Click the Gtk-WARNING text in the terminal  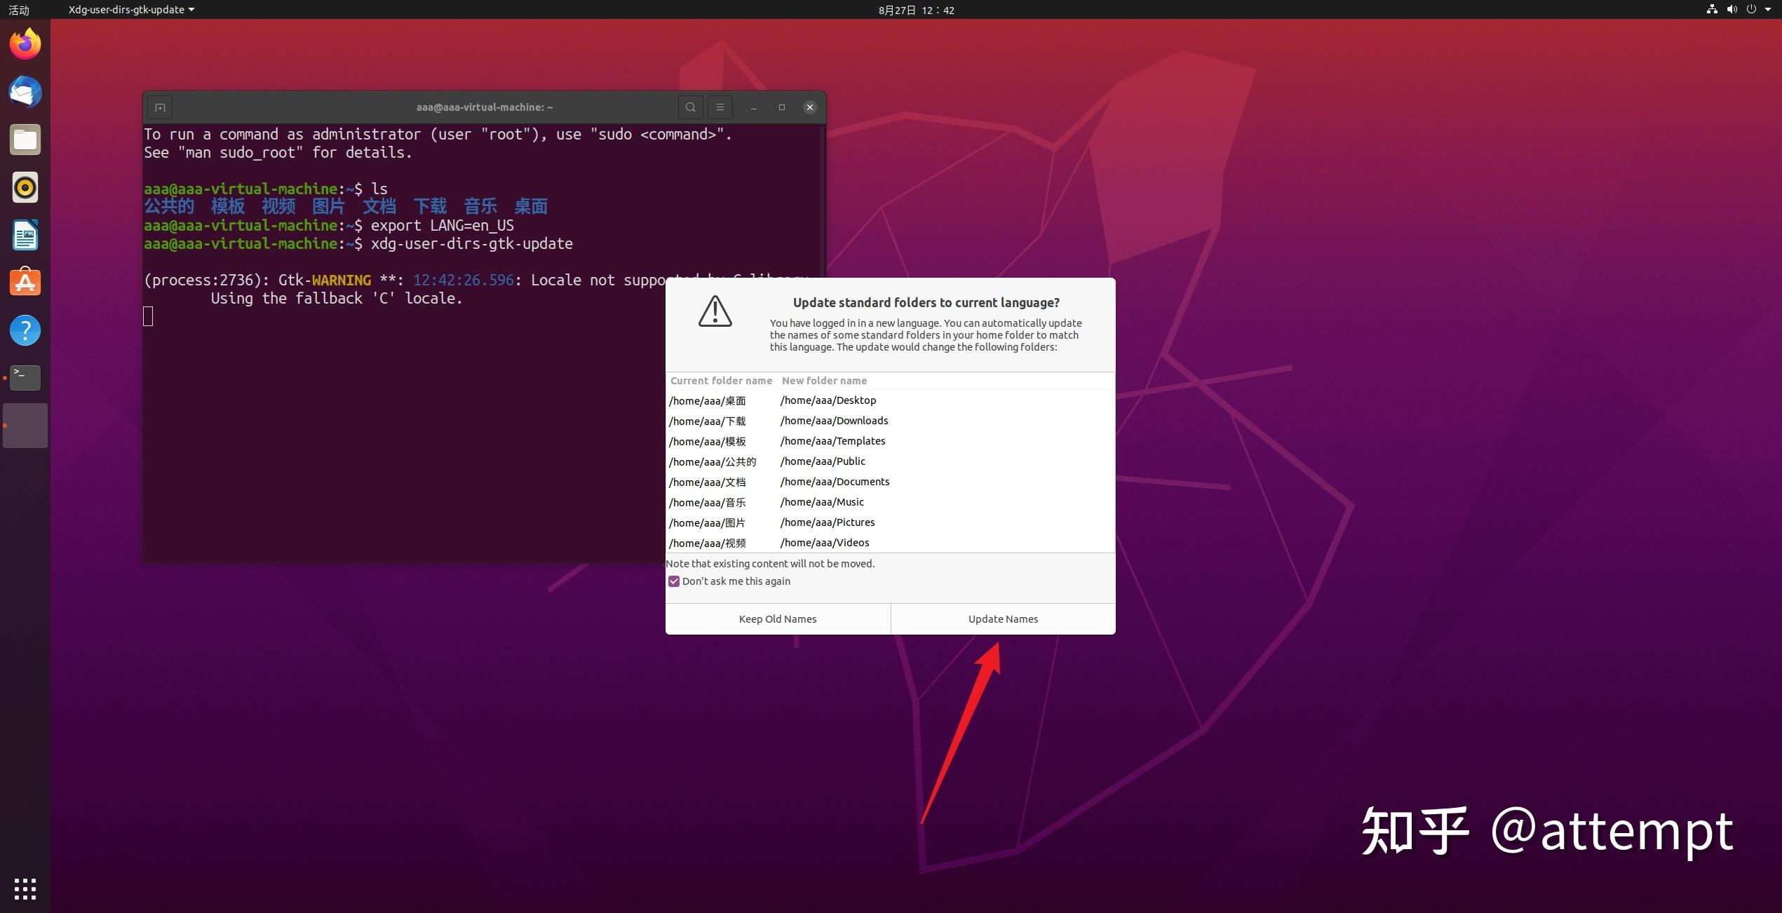coord(324,280)
